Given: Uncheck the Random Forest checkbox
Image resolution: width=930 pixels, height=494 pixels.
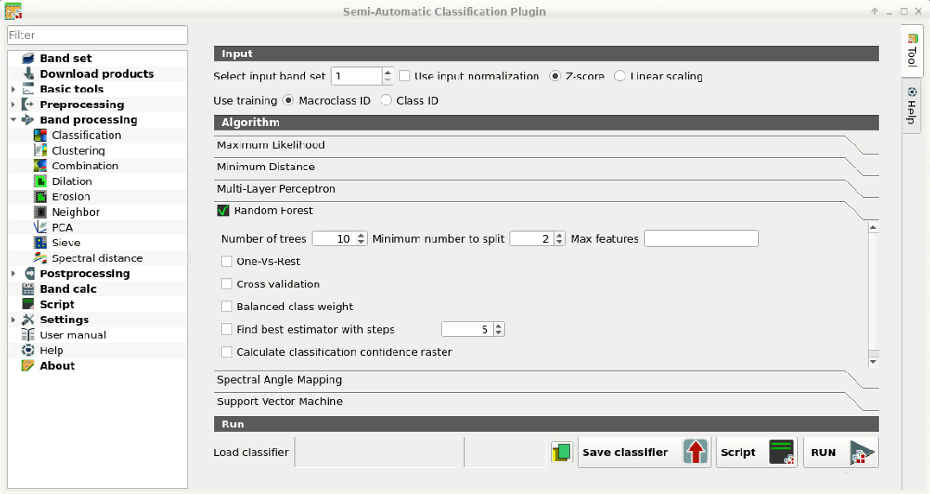Looking at the screenshot, I should tap(223, 211).
